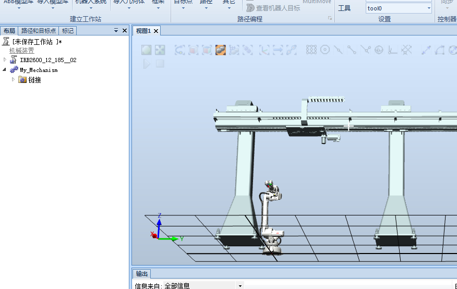Open the layout panel options arrow menu

[x=116, y=31]
